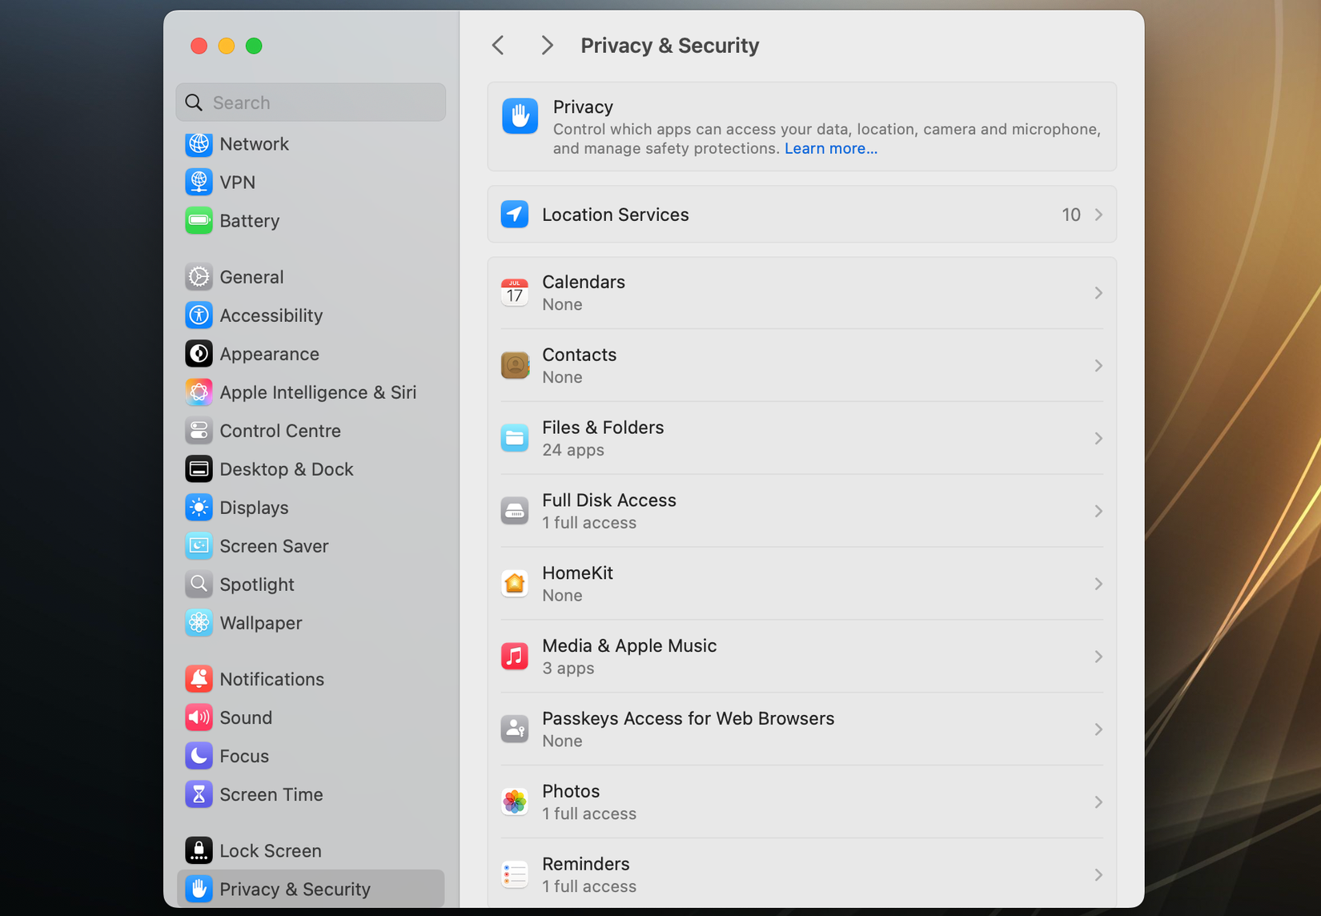This screenshot has height=916, width=1321.
Task: Click the back navigation arrow
Action: pyautogui.click(x=497, y=45)
